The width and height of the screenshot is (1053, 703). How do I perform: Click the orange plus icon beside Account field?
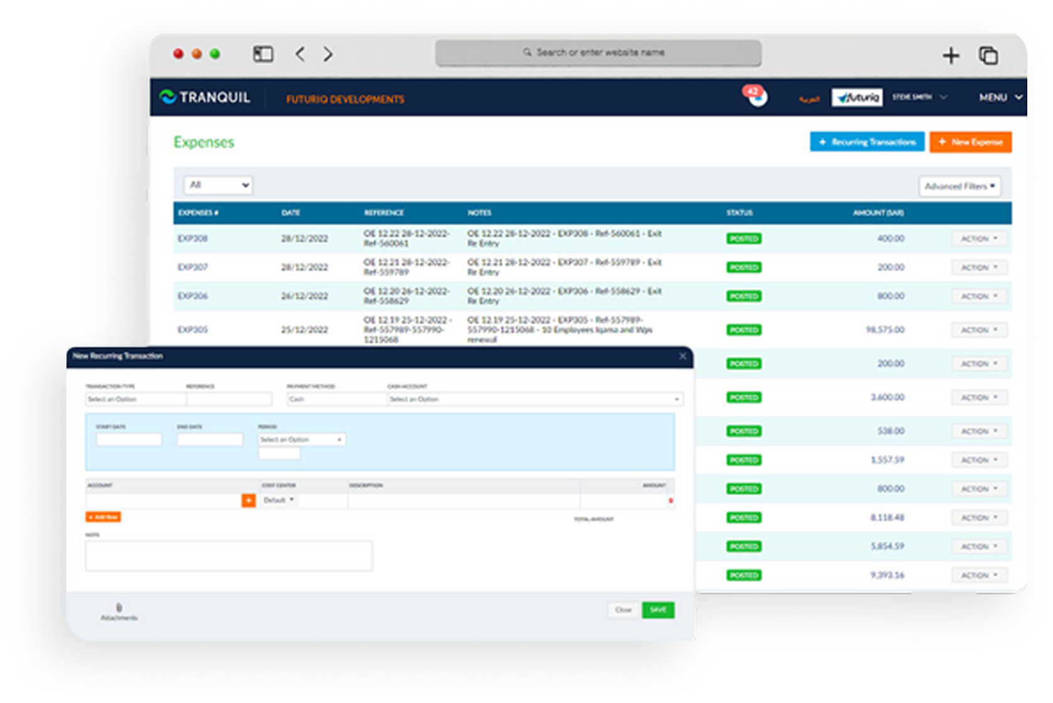click(248, 500)
